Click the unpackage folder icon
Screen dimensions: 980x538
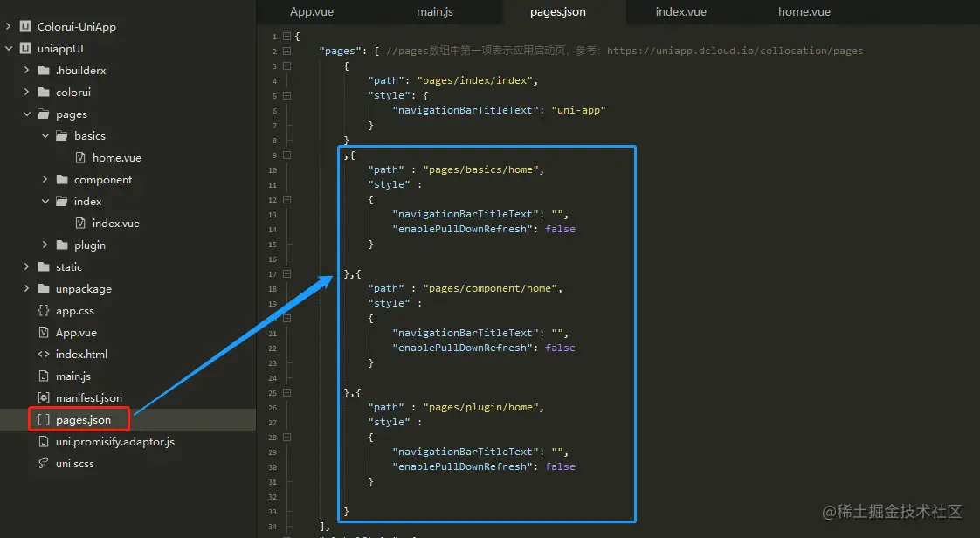(44, 289)
